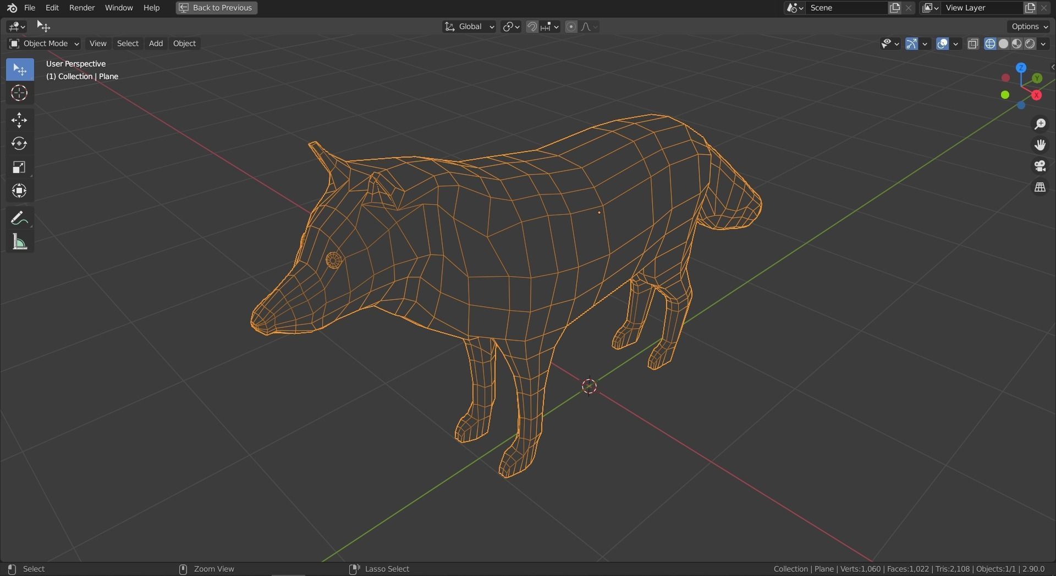1056x576 pixels.
Task: Click the Pan hand viewport icon
Action: pyautogui.click(x=1039, y=145)
